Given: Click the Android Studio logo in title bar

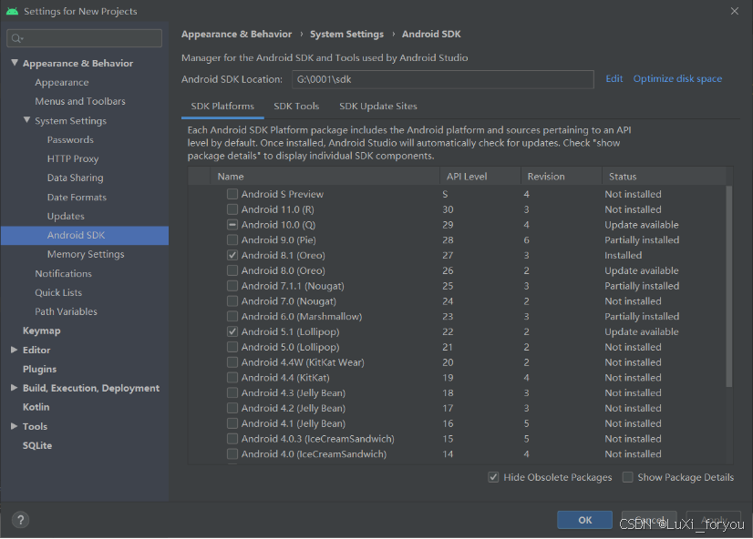Looking at the screenshot, I should pos(12,11).
